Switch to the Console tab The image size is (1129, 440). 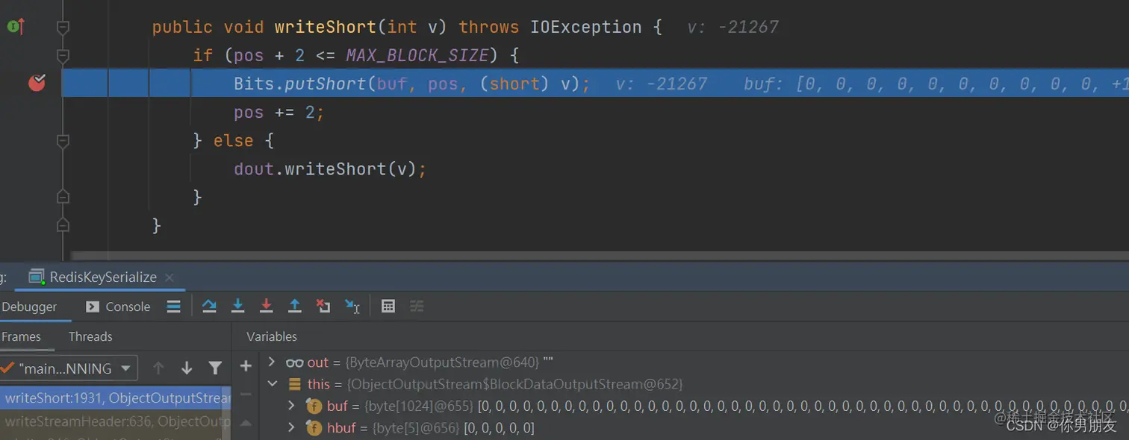click(x=118, y=307)
